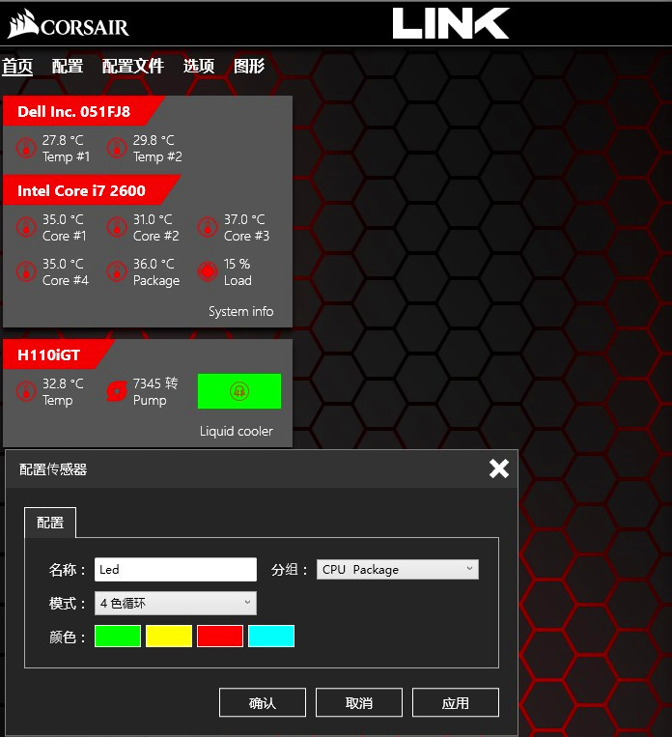Open the 模式 4 色循环 dropdown

(x=176, y=603)
